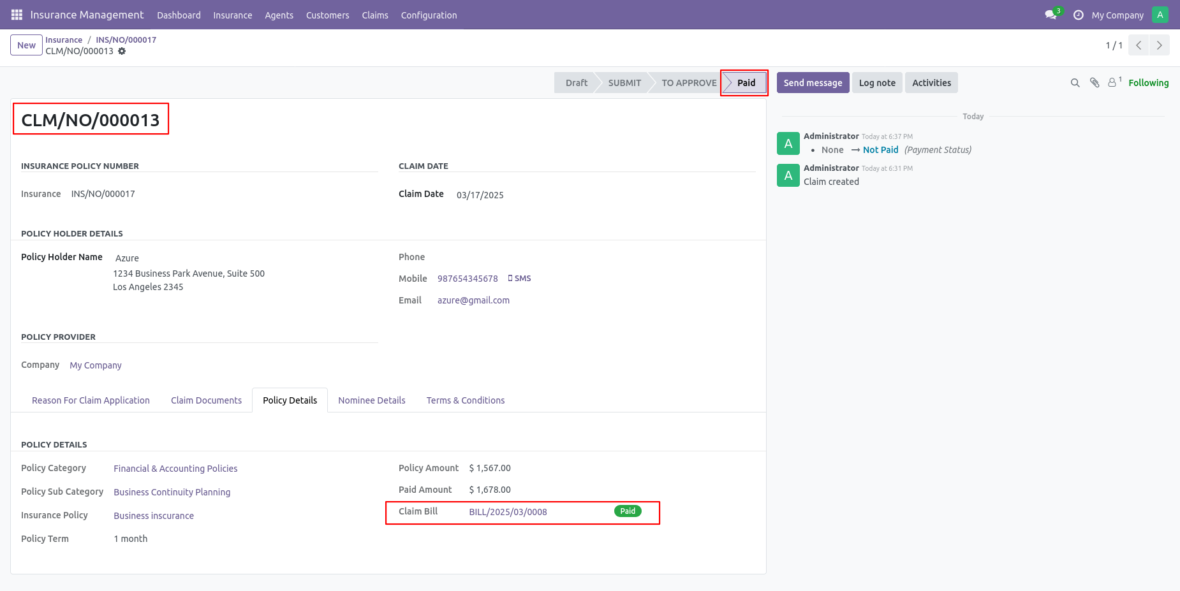Go to the previous record arrow
The height and width of the screenshot is (591, 1180).
[x=1139, y=45]
